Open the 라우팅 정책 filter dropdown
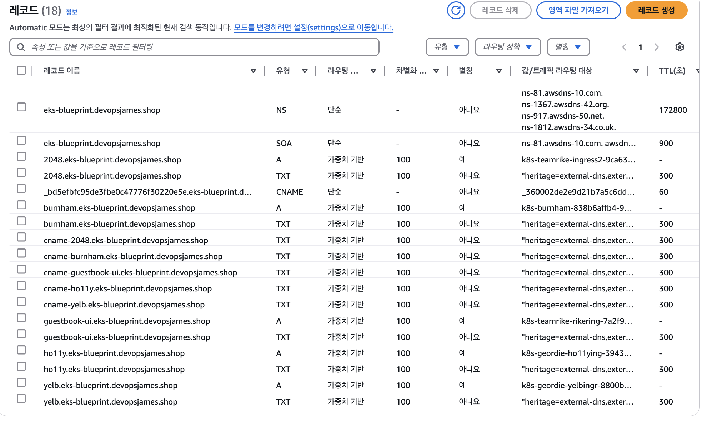 coord(508,47)
